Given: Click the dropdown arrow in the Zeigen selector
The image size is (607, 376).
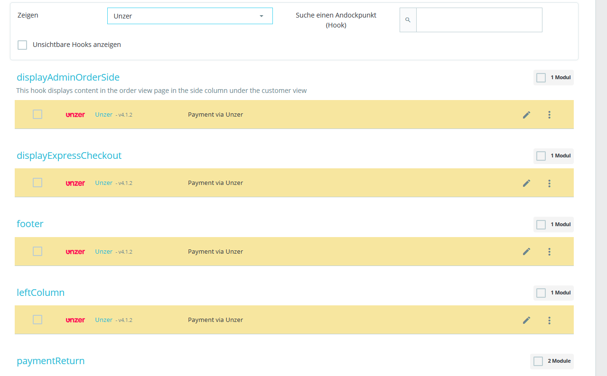Looking at the screenshot, I should (261, 16).
